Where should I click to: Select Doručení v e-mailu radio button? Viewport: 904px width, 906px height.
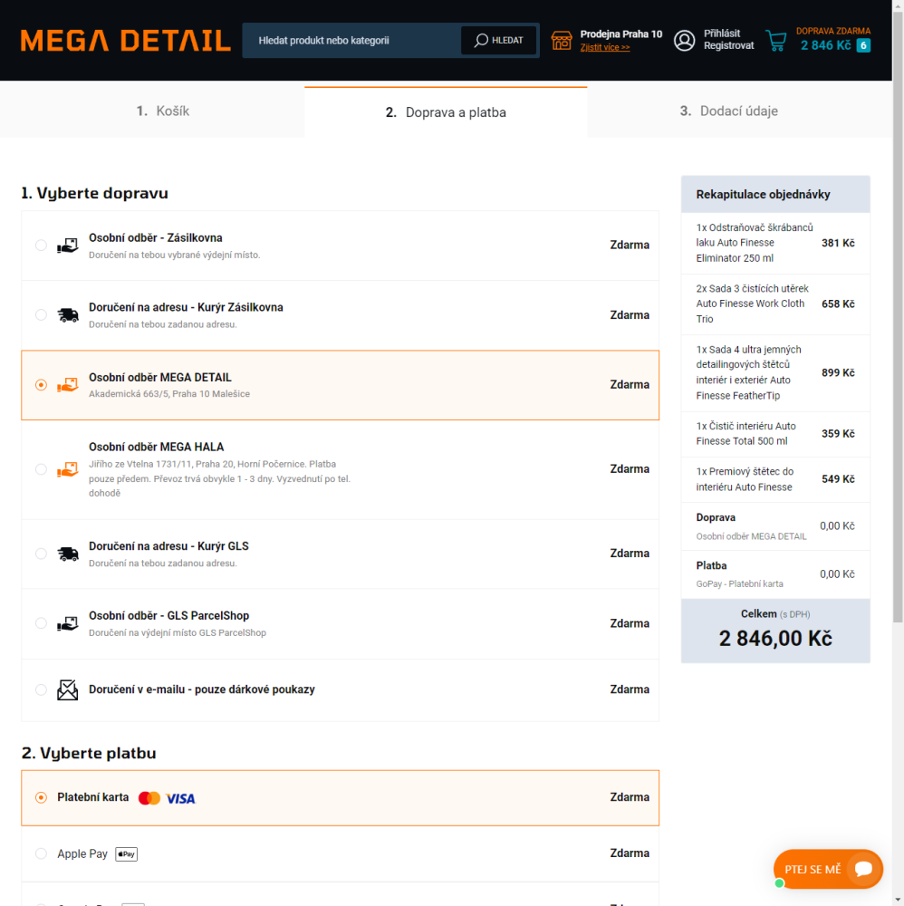(x=41, y=689)
